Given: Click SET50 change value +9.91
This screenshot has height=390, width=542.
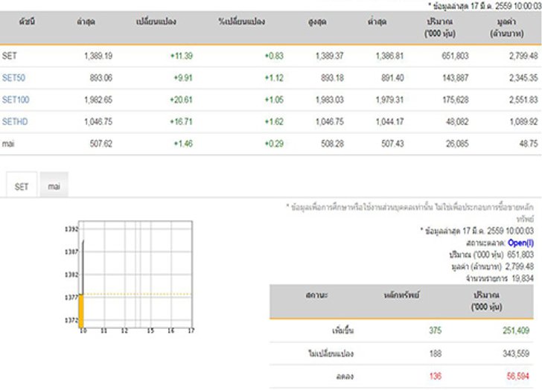Looking at the screenshot, I should coord(183,77).
